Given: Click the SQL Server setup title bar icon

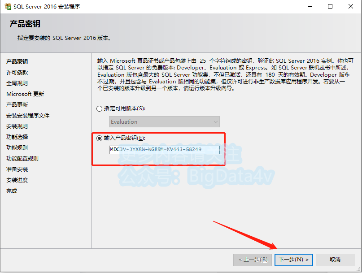Looking at the screenshot, I should tap(8, 6).
